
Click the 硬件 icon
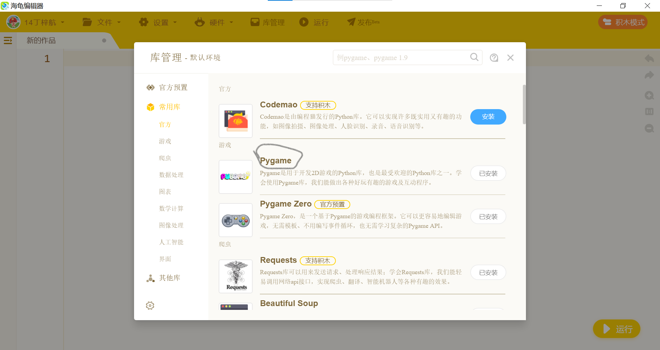point(200,22)
